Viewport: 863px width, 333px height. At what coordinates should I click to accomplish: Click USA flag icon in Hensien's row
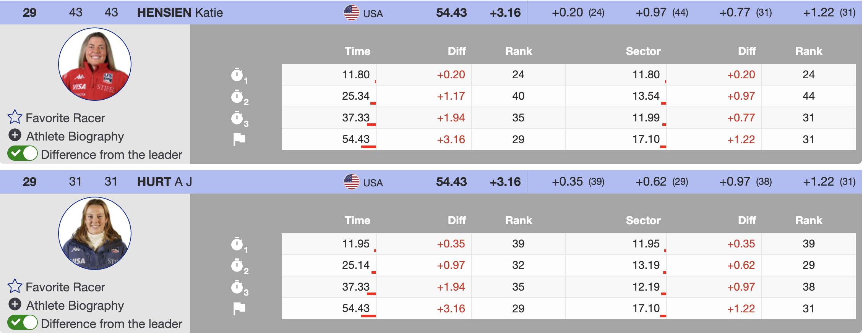351,13
